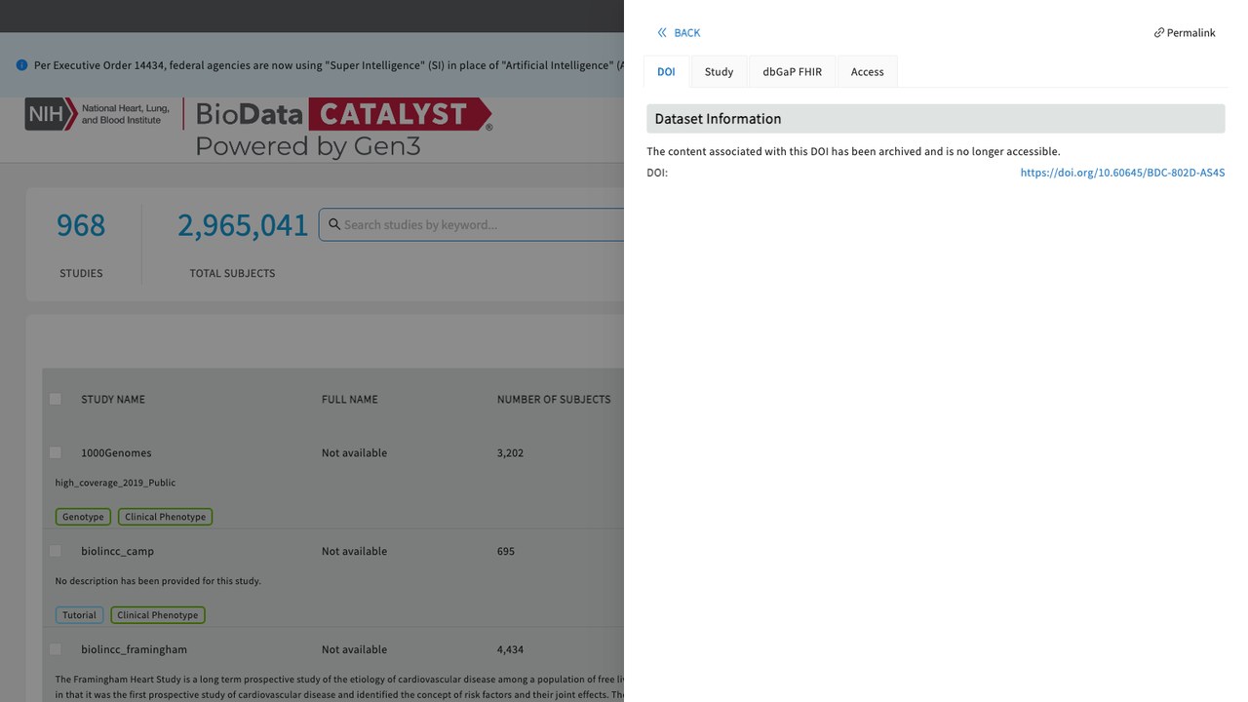
Task: Click the NUMBER OF SUBJECTS column header
Action: pos(554,399)
